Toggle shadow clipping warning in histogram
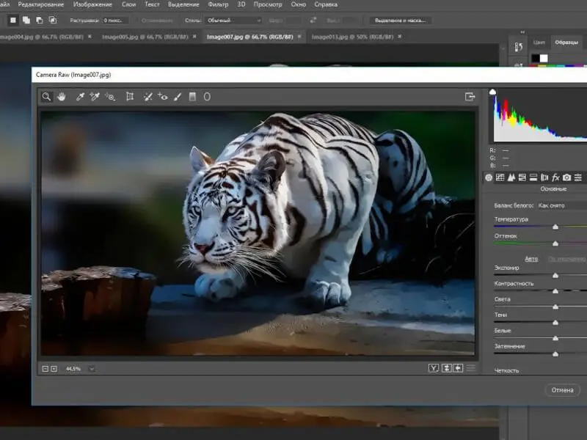The image size is (587, 440). click(493, 92)
